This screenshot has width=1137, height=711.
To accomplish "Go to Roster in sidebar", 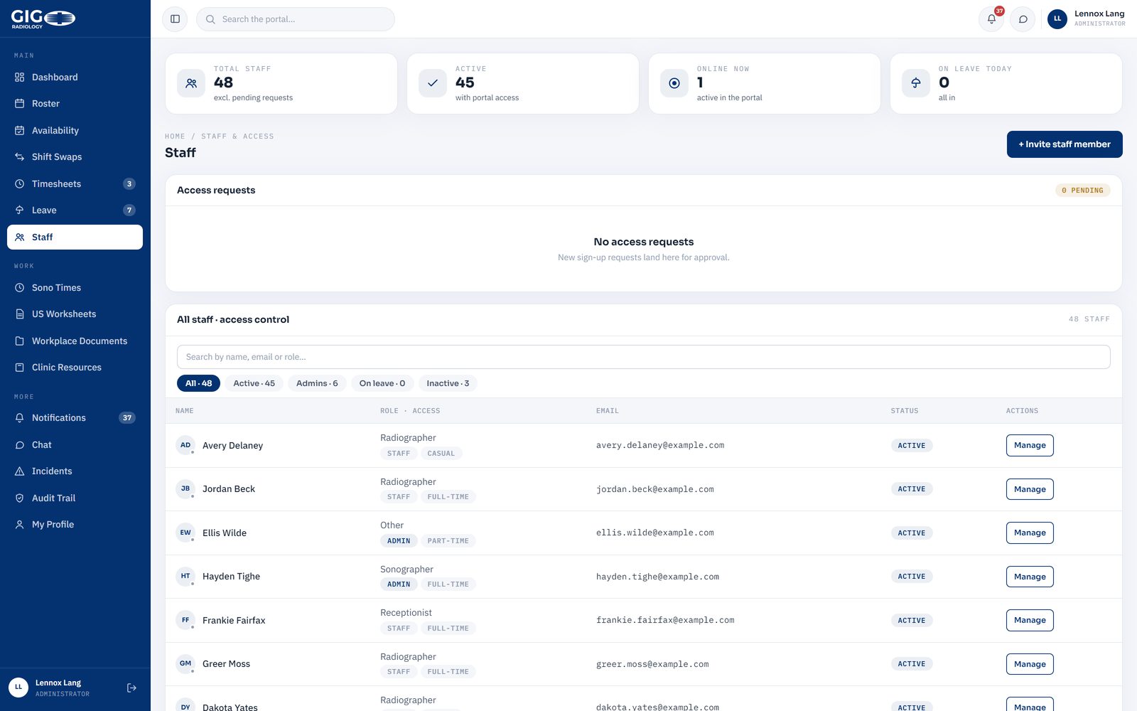I will click(x=75, y=104).
